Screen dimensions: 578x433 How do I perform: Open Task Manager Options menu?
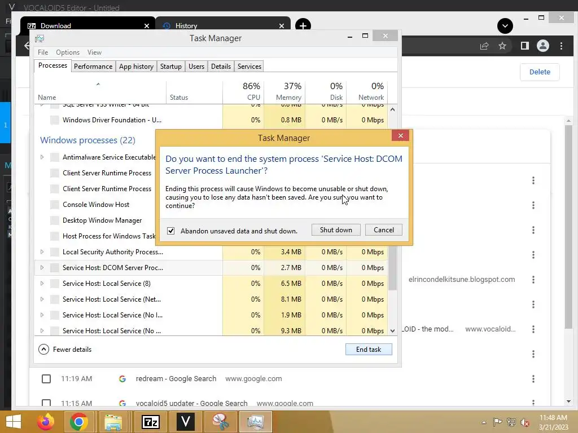[68, 52]
